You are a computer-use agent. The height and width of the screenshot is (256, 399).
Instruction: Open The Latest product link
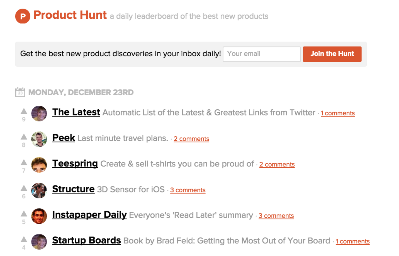pyautogui.click(x=76, y=112)
